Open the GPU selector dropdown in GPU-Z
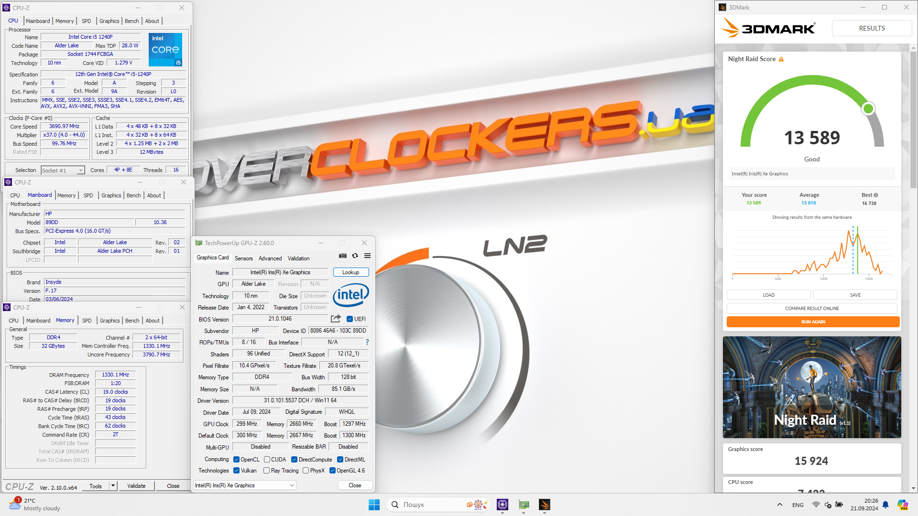Screen dimensions: 918x516 pos(245,485)
